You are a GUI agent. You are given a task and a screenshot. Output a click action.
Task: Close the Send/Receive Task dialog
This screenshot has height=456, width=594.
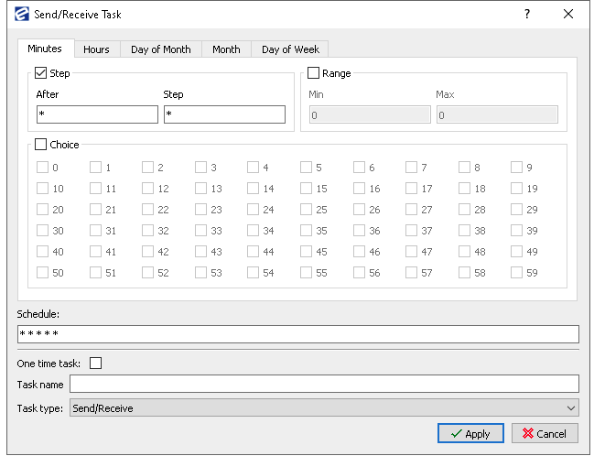pyautogui.click(x=568, y=14)
